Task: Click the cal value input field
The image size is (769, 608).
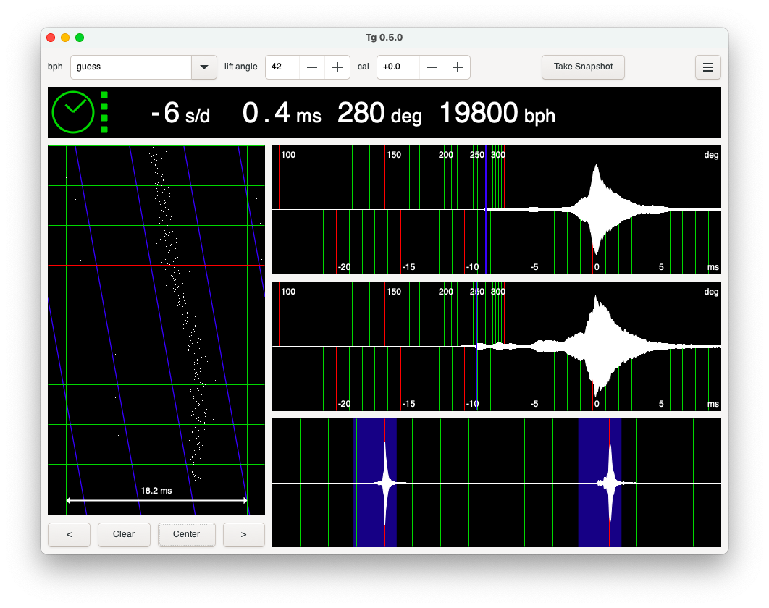Action: point(398,67)
